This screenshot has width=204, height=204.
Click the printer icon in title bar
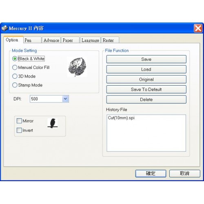click(4, 28)
